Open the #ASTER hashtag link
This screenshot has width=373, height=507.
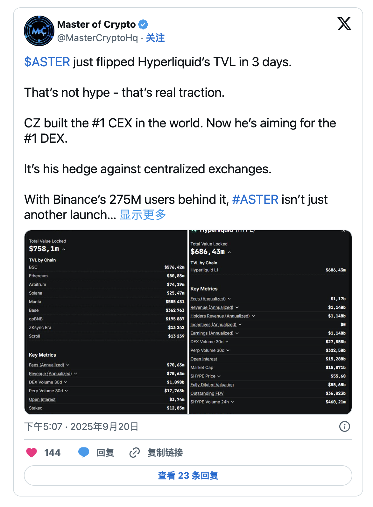255,200
